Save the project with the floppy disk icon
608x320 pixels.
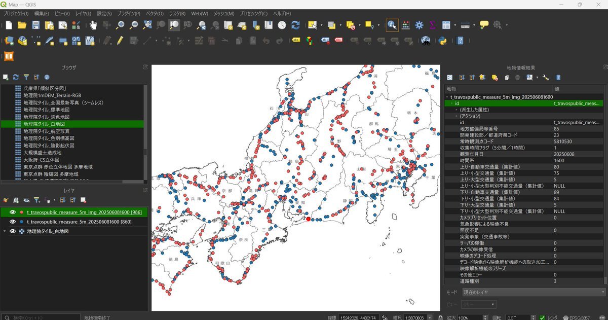pyautogui.click(x=35, y=25)
